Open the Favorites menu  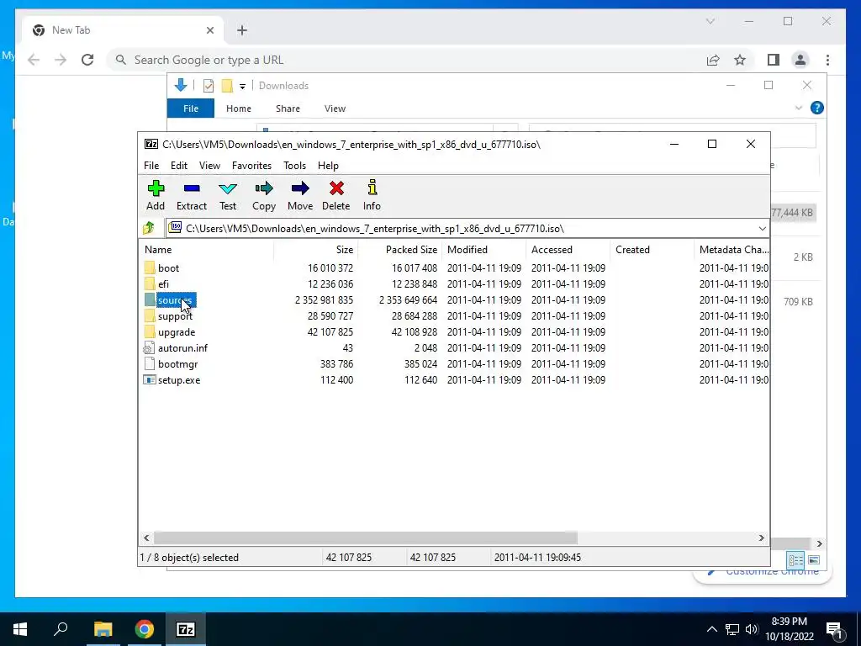point(251,166)
